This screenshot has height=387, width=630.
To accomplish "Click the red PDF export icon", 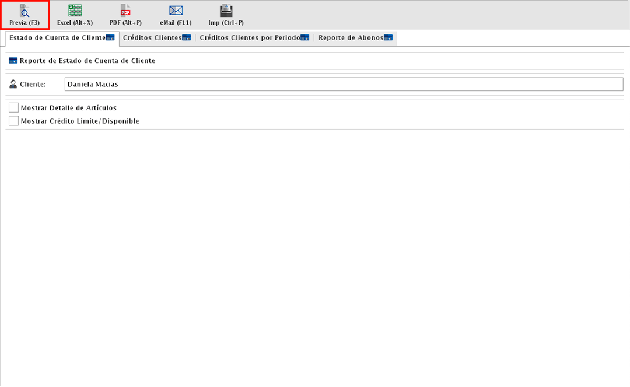I will click(125, 11).
